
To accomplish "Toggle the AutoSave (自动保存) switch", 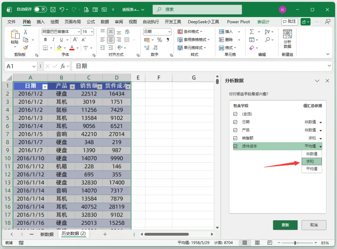I will (x=40, y=9).
